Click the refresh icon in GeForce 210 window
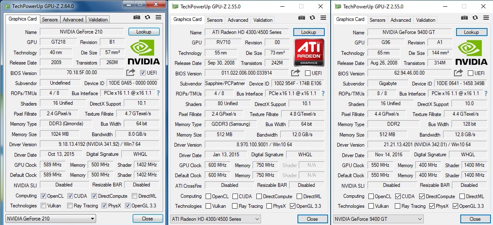Viewport: 493px width, 225px height. click(x=147, y=18)
